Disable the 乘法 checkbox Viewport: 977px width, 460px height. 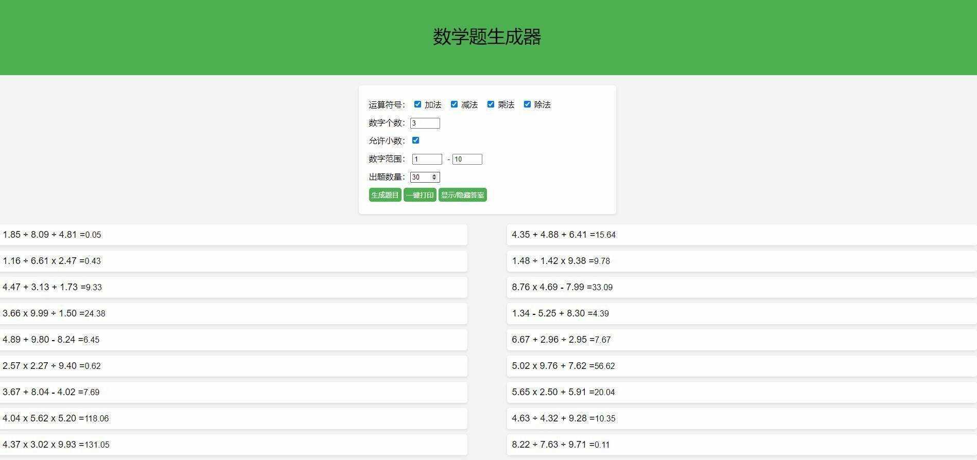tap(491, 104)
